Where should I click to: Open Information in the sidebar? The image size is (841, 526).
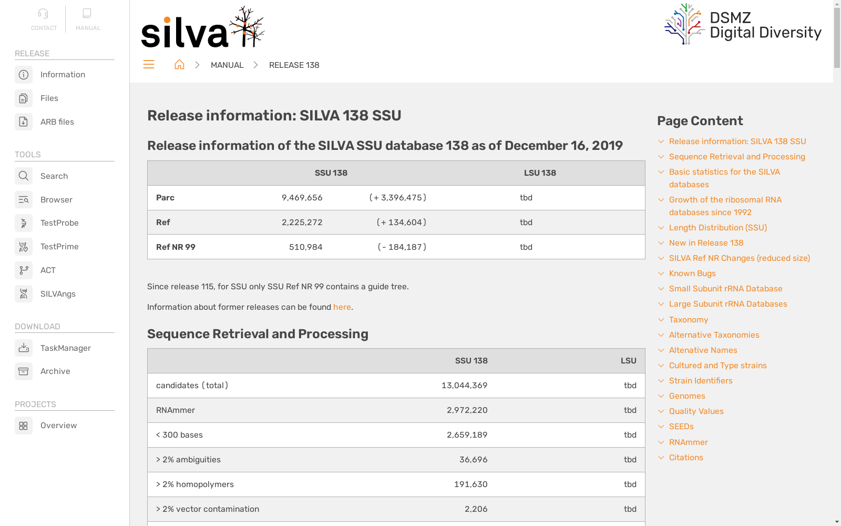coord(63,75)
